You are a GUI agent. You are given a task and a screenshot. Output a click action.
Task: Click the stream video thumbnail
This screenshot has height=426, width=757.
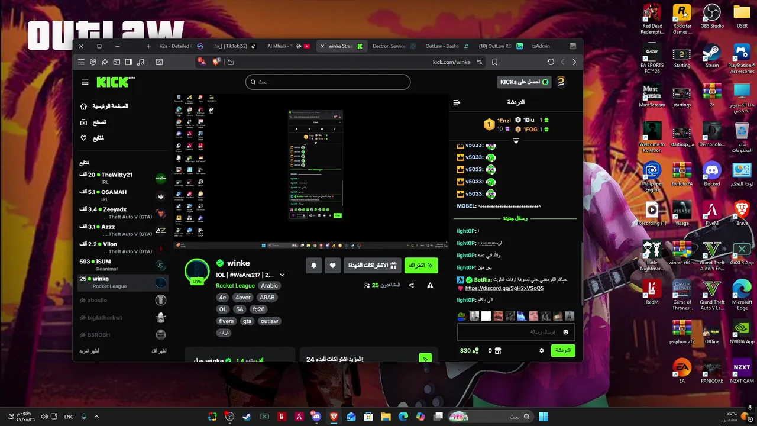311,171
